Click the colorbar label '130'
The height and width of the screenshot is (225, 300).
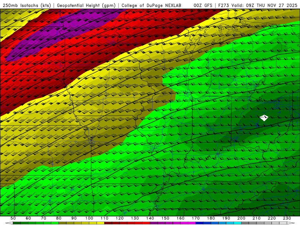[x=135, y=218]
